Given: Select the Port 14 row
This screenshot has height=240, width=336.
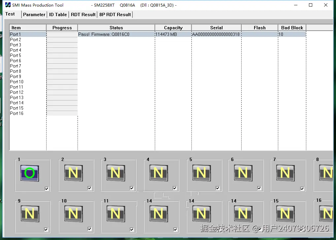Looking at the screenshot, I should pos(17,103).
